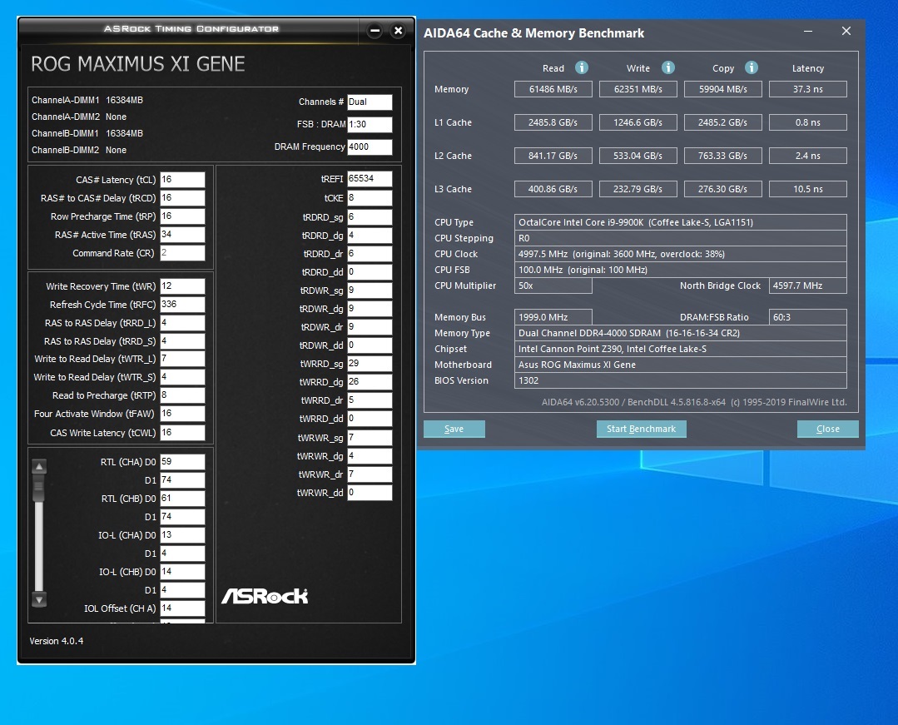This screenshot has width=898, height=725.
Task: Click the scroll up arrow in RTL panel
Action: coord(39,466)
